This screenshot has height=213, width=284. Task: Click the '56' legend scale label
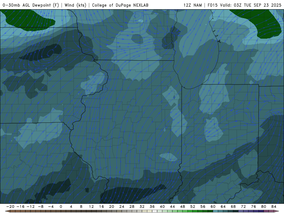203,207
